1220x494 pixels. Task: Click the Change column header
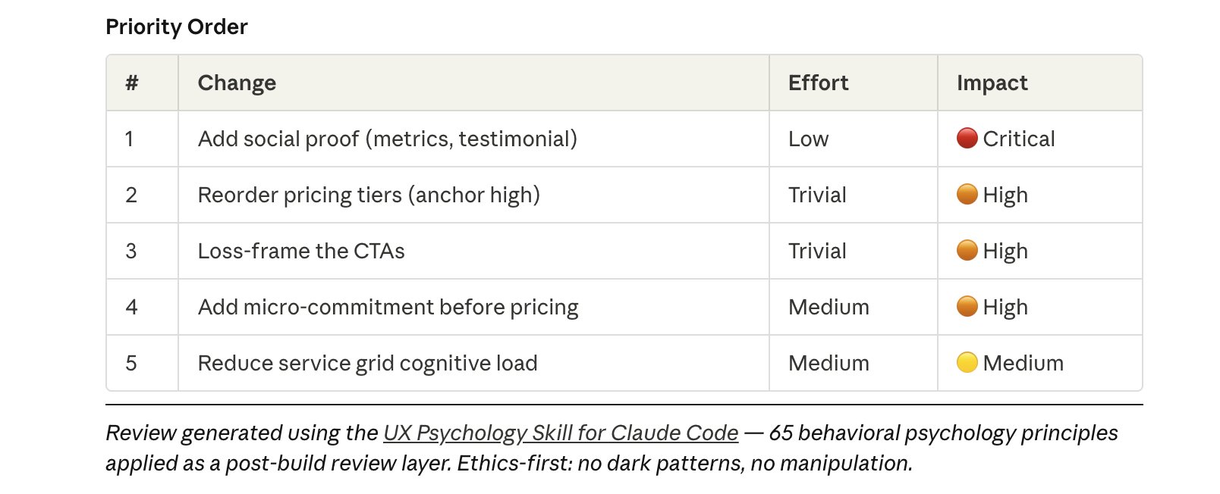(x=237, y=83)
